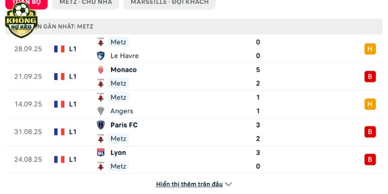Click the Lyon club crest
Viewport: 388px width, 194px height.
point(101,153)
